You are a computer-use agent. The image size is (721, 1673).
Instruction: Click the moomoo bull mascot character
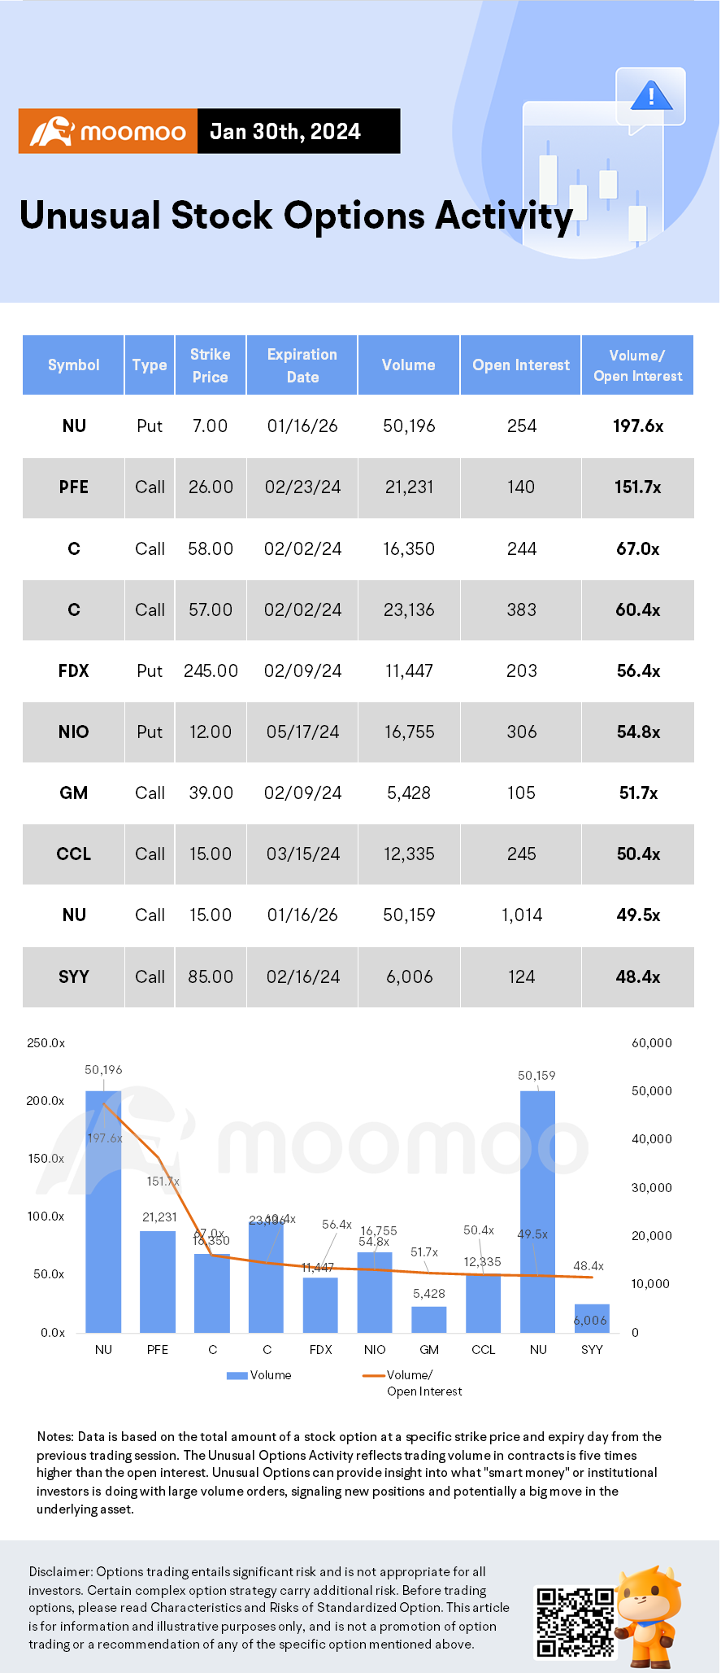pos(648,1615)
